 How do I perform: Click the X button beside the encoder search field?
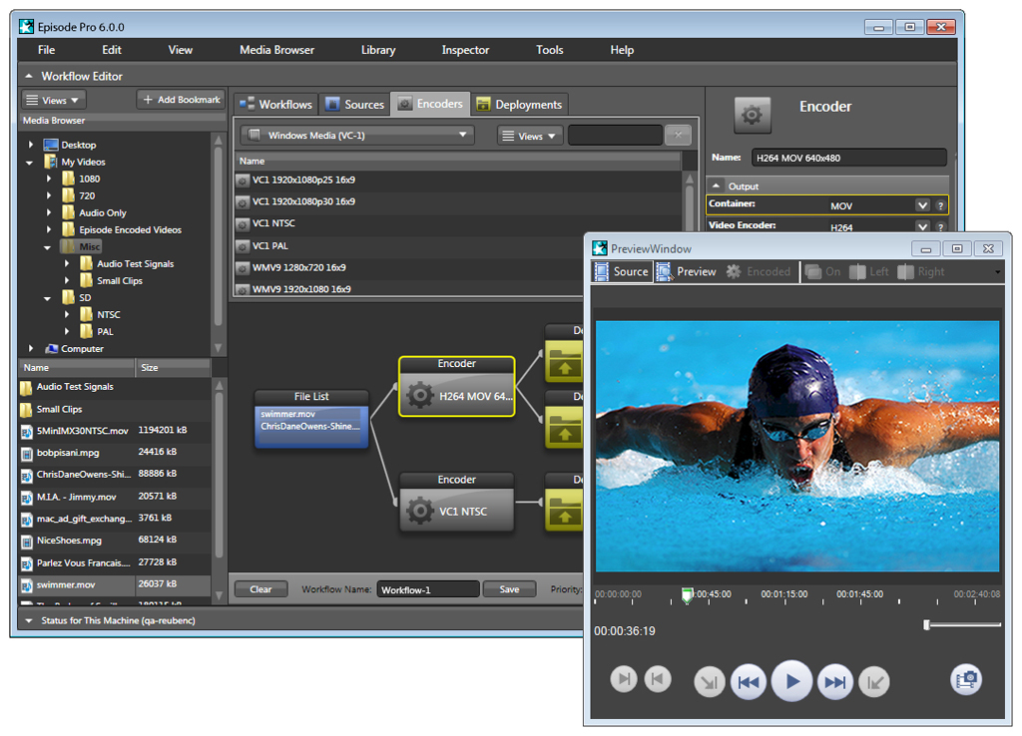pyautogui.click(x=677, y=136)
